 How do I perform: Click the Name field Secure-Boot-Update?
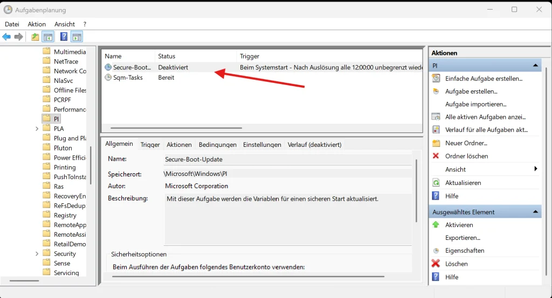point(288,159)
